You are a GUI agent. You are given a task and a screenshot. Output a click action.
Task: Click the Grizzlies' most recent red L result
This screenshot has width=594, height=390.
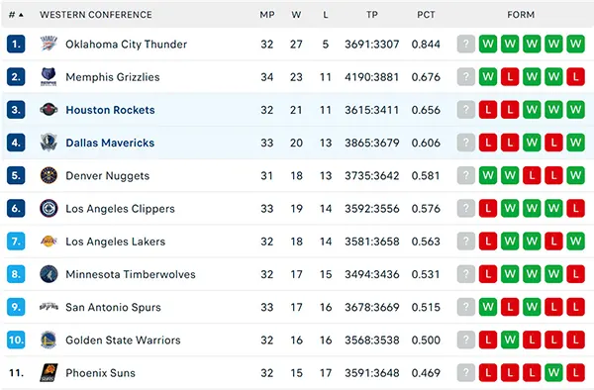510,77
